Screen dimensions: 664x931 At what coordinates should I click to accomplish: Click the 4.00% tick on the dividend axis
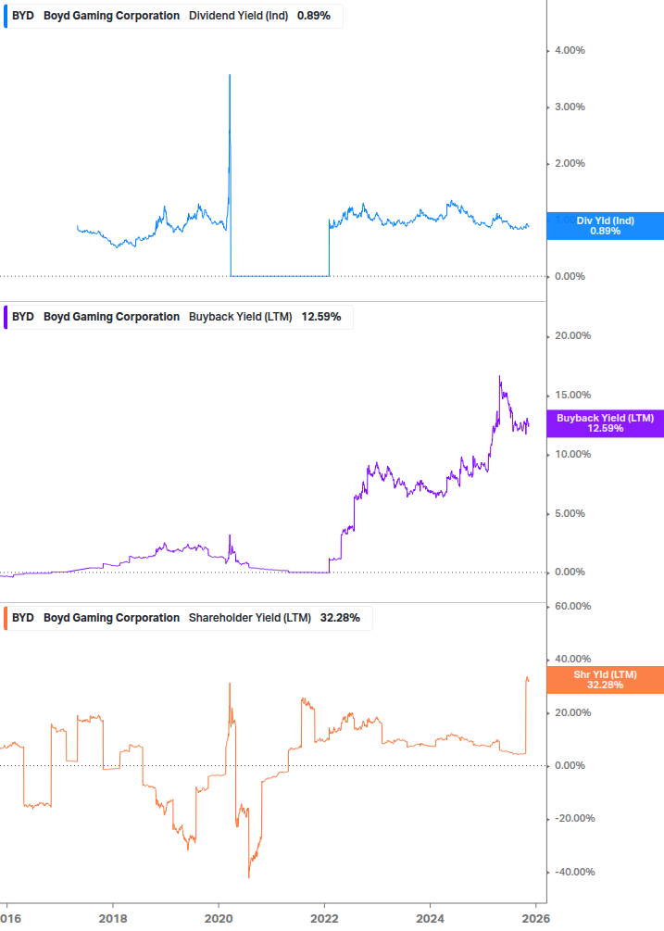[570, 50]
